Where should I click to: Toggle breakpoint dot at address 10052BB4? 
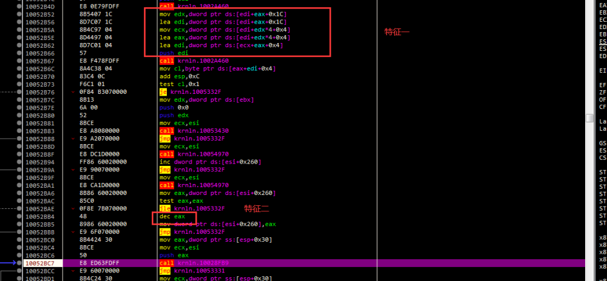pyautogui.click(x=19, y=216)
